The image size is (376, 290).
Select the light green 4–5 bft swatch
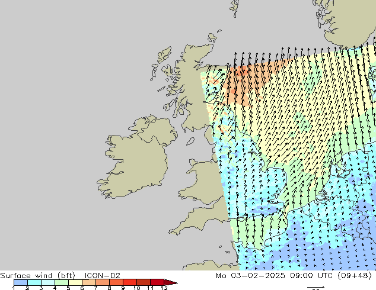tap(62, 282)
